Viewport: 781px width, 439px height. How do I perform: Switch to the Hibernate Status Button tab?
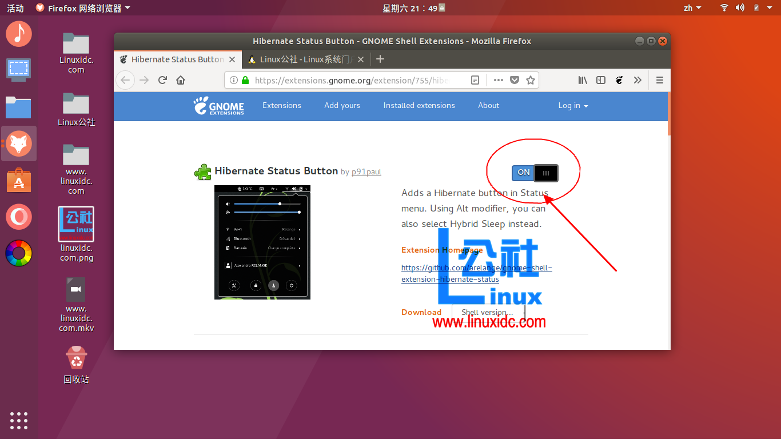tap(178, 59)
